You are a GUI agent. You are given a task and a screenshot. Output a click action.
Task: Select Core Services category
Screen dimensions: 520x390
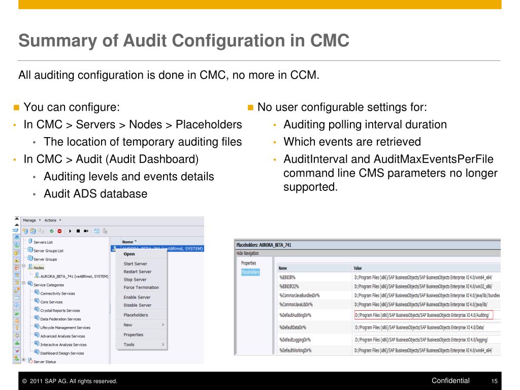coord(51,302)
